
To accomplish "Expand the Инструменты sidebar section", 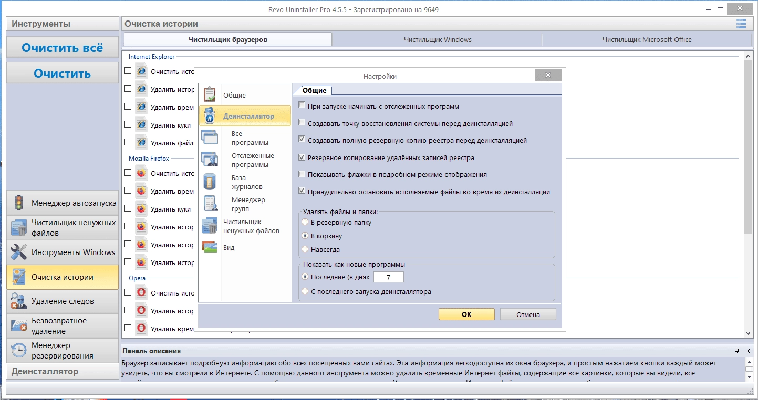I will tap(63, 24).
